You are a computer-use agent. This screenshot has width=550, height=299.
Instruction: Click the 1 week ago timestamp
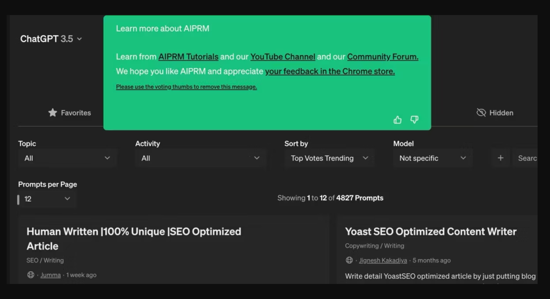tap(81, 275)
